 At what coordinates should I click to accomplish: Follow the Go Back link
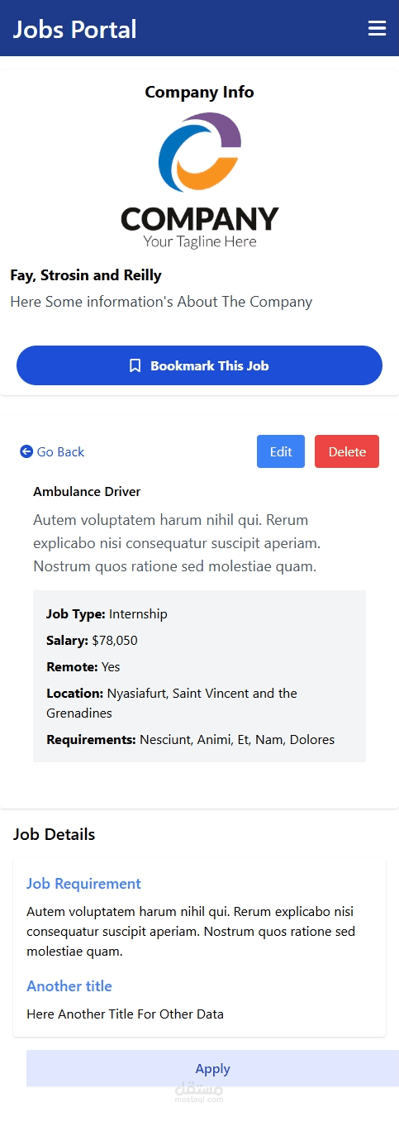tap(52, 451)
